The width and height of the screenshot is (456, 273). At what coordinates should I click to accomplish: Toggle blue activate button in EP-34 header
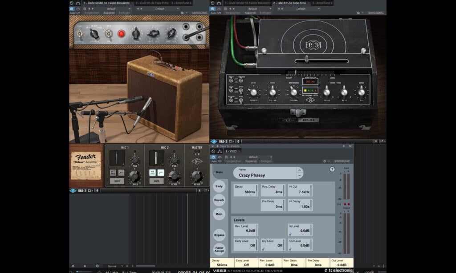[212, 9]
